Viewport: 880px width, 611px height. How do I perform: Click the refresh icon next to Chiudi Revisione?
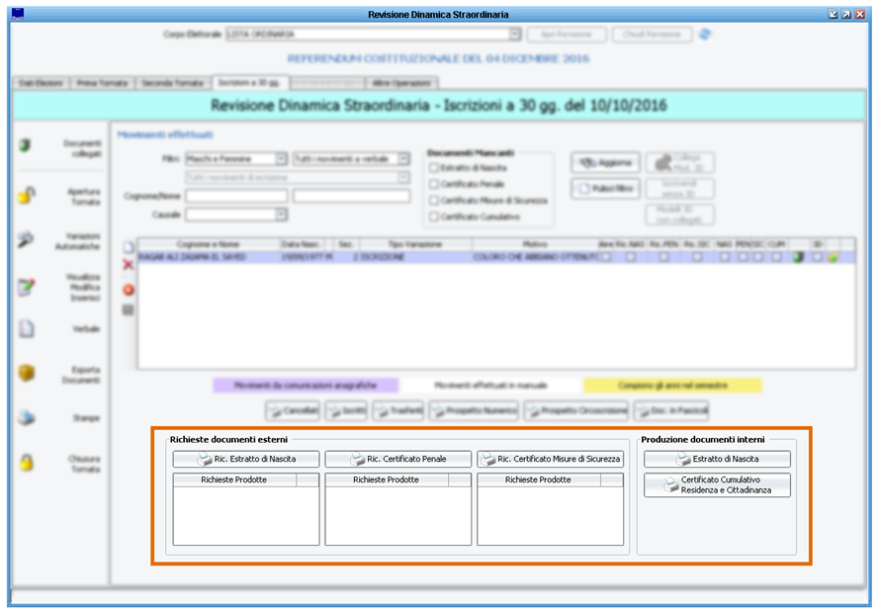pos(705,35)
